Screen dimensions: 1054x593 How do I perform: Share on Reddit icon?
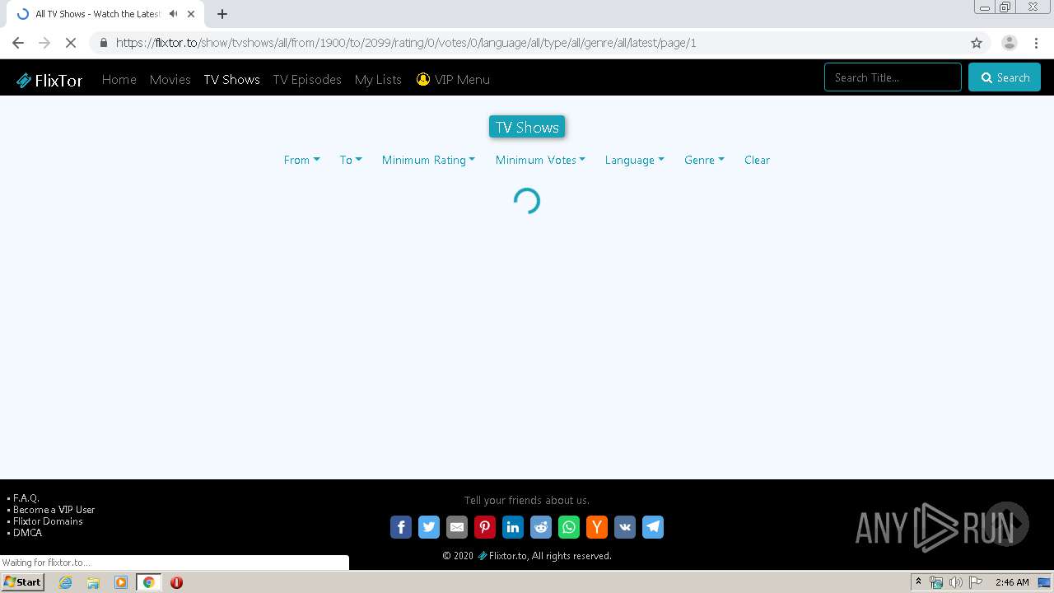tap(541, 527)
